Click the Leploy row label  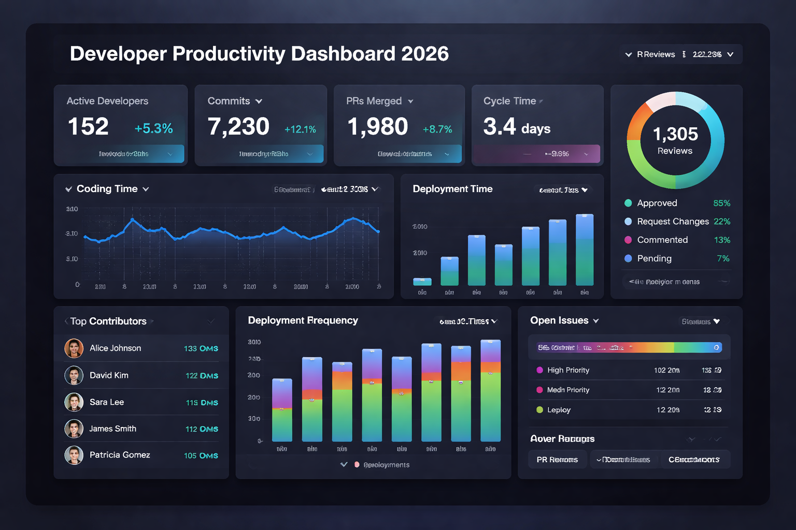[559, 410]
